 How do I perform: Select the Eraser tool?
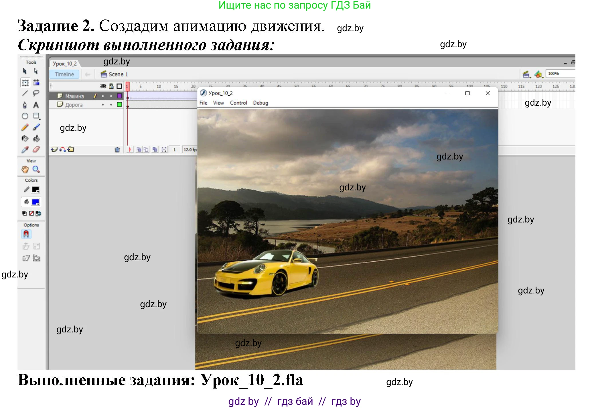36,149
